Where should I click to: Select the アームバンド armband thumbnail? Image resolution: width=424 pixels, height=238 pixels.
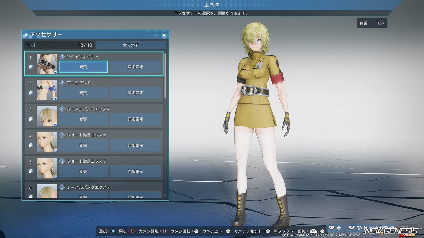coord(47,90)
